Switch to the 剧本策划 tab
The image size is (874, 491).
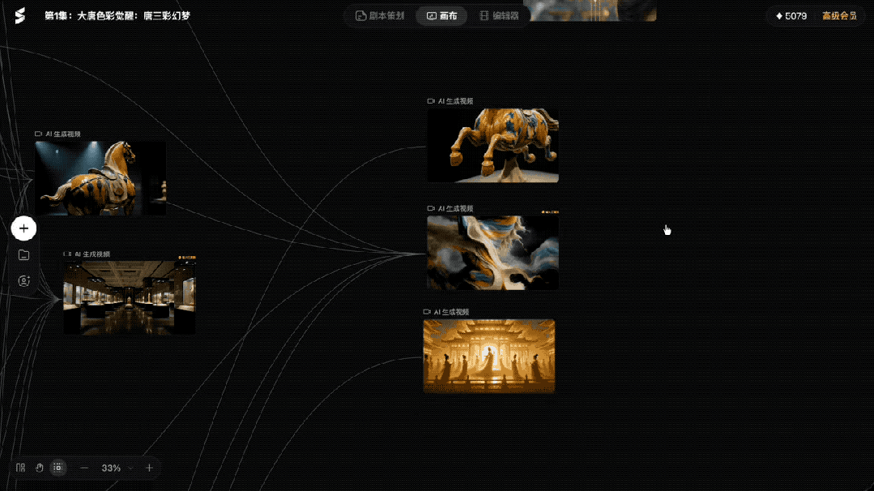(380, 15)
